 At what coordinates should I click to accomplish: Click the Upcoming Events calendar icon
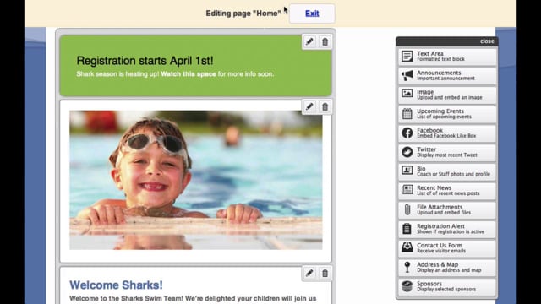[x=407, y=114]
